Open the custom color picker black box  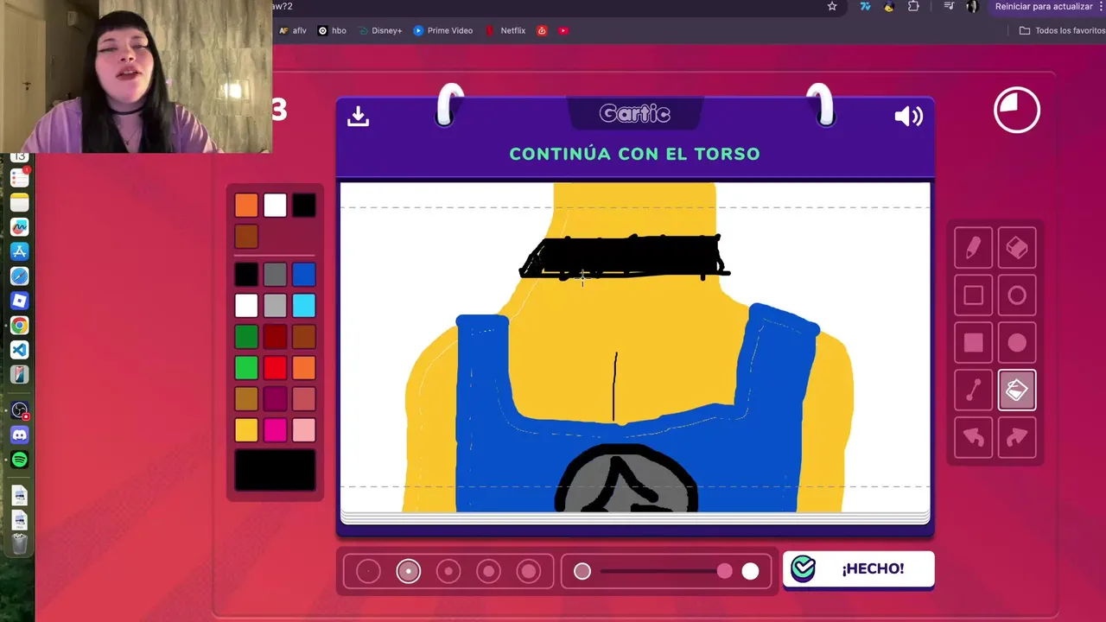click(x=275, y=470)
